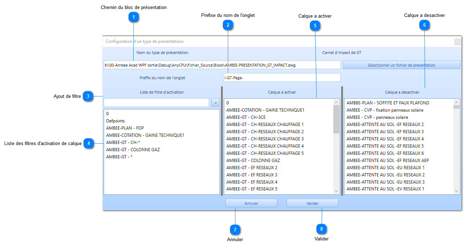This screenshot has height=248, width=465.
Task: Click the Calque a activer scrollbar thumb
Action: click(x=336, y=120)
